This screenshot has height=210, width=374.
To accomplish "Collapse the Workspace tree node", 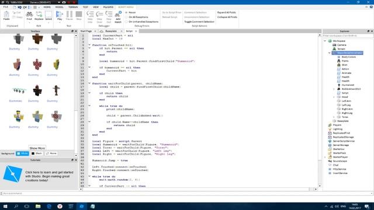I will (x=325, y=41).
